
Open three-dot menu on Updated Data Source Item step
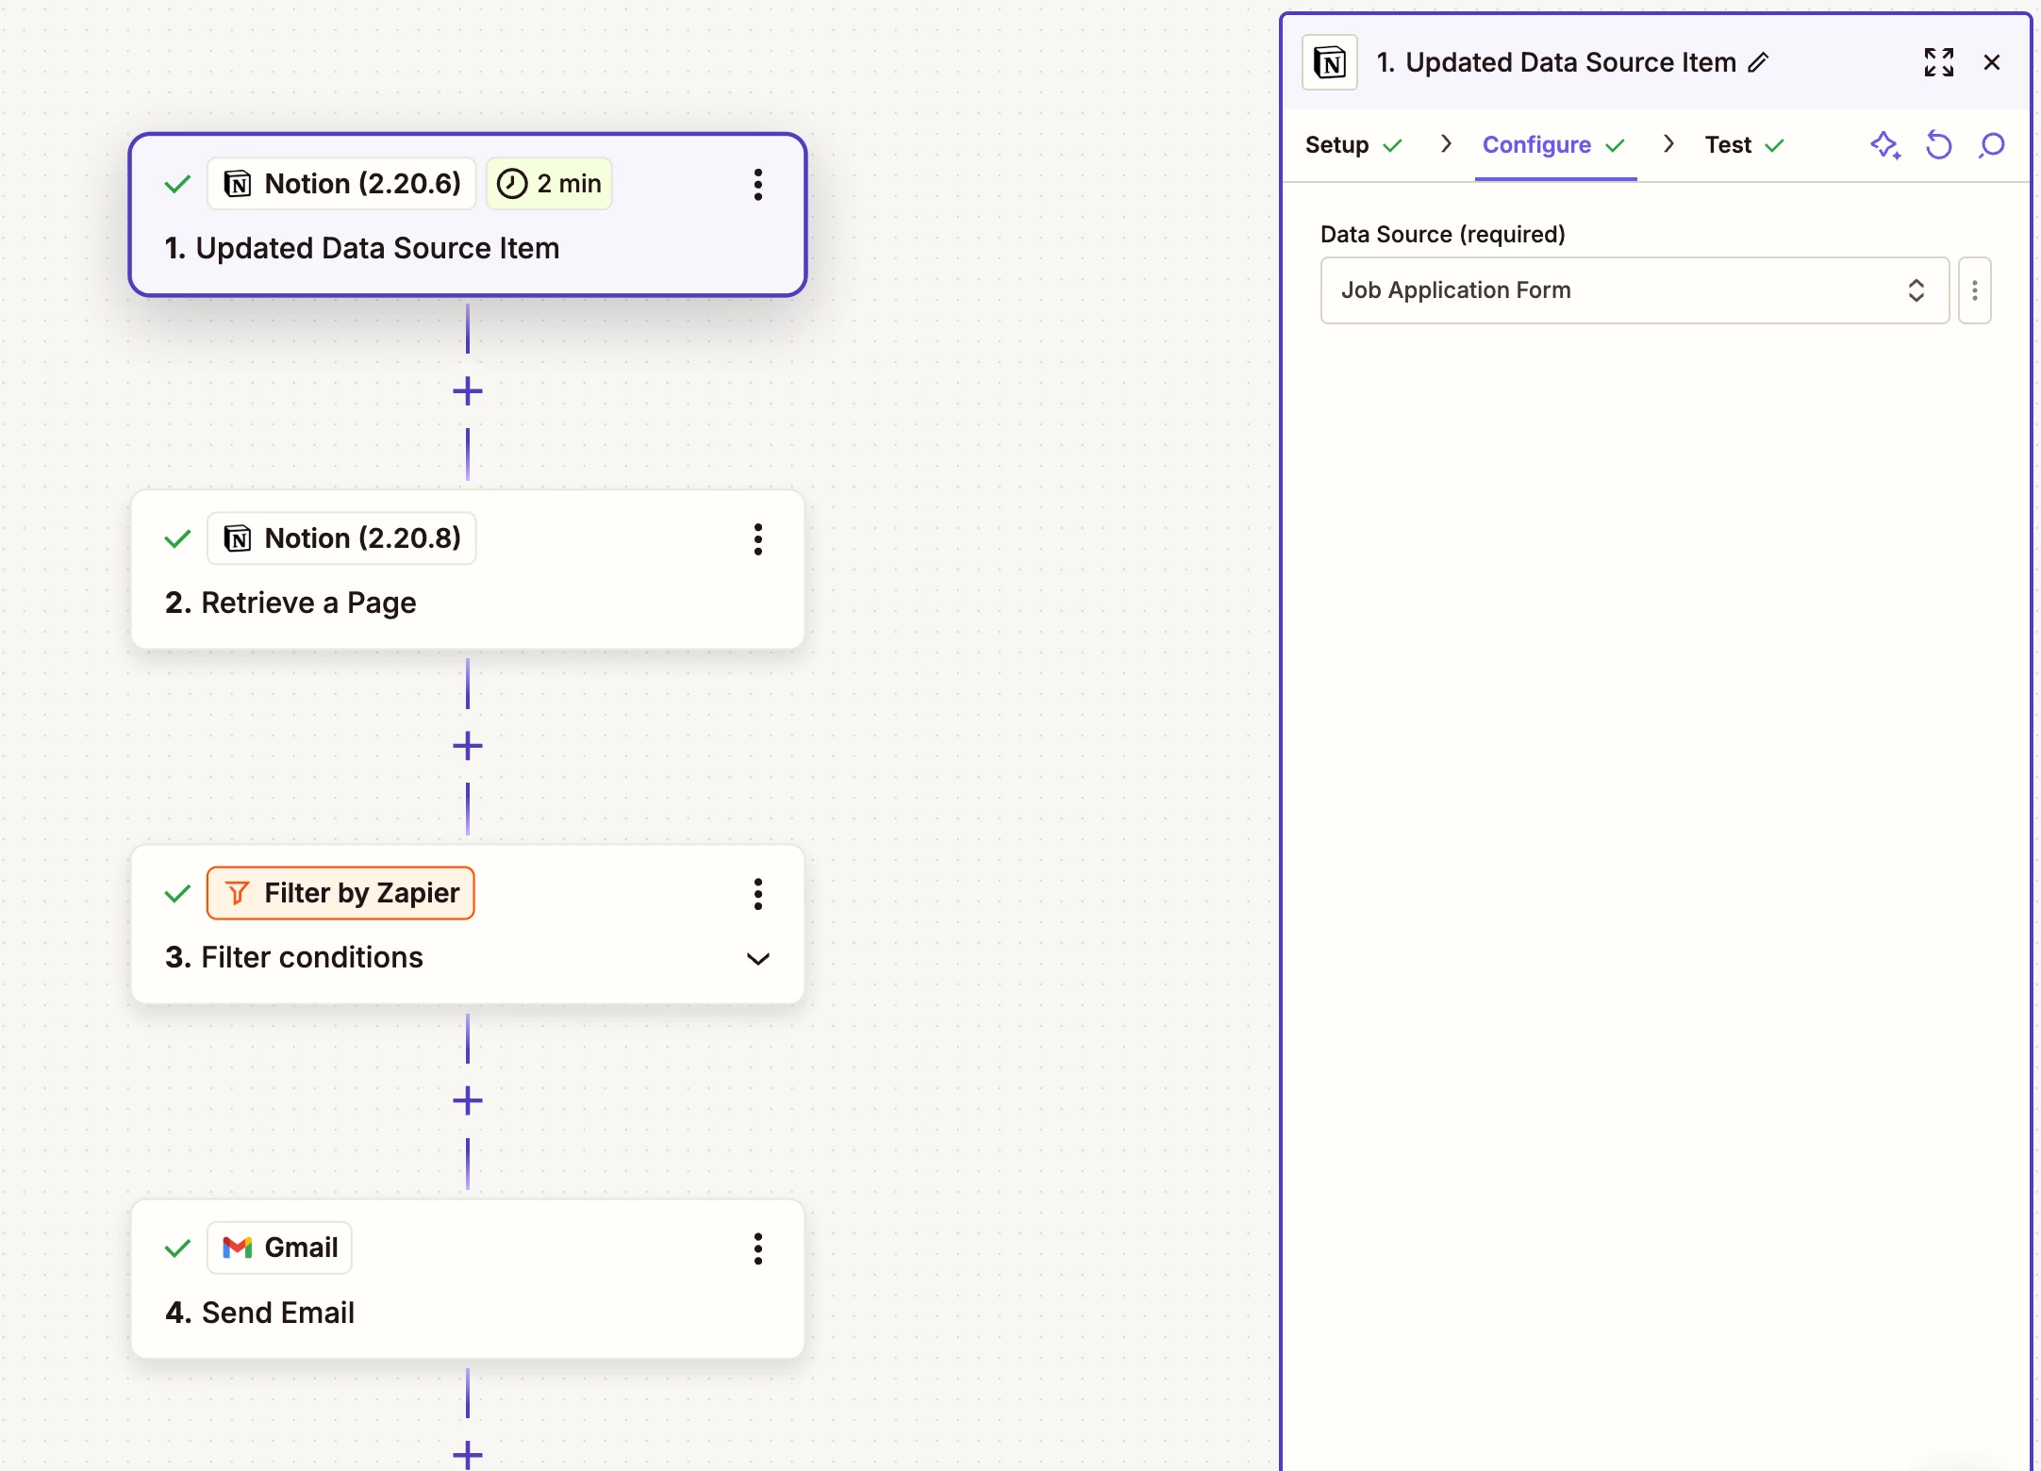click(757, 185)
